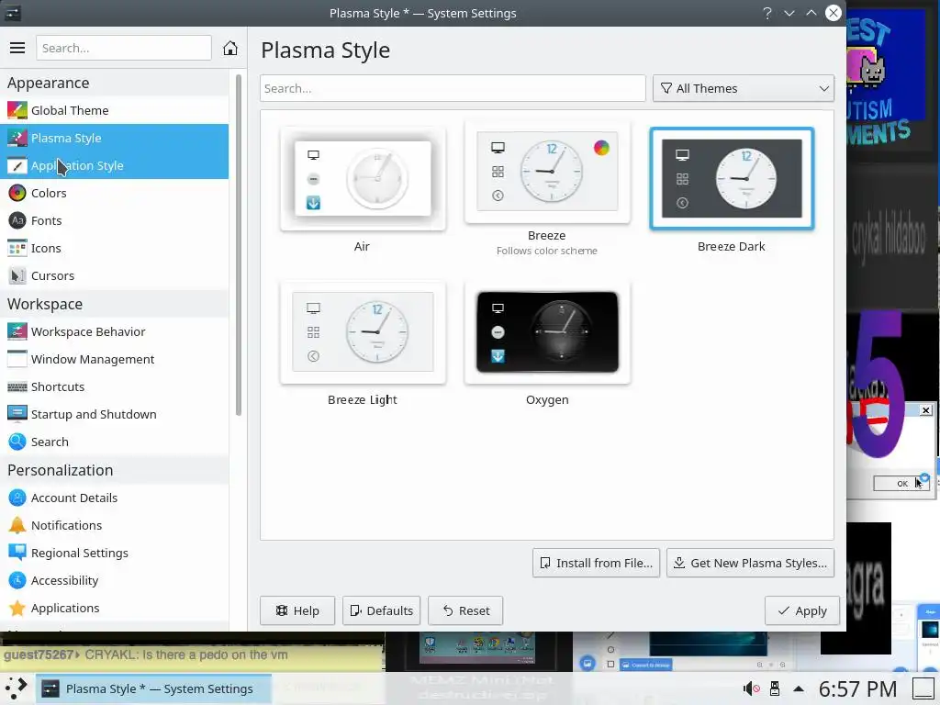Click the removable device tray icon
This screenshot has height=705, width=940.
[775, 688]
